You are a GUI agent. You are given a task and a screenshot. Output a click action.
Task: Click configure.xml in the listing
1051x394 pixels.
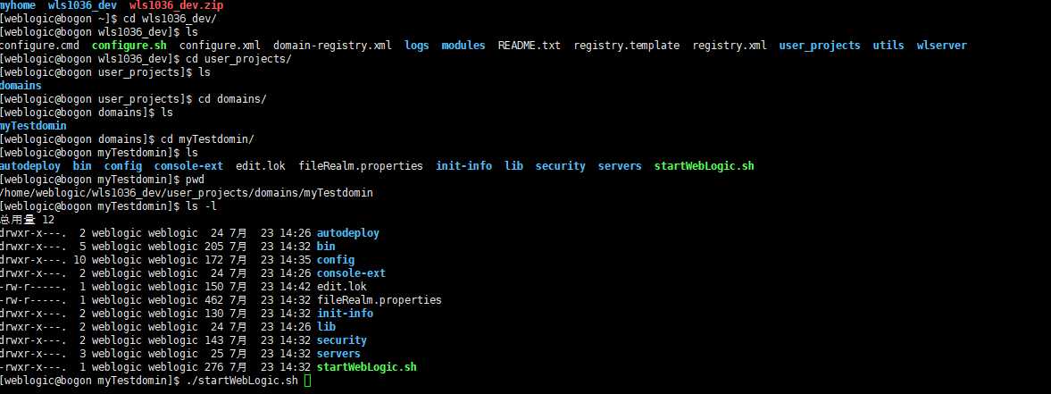point(220,46)
